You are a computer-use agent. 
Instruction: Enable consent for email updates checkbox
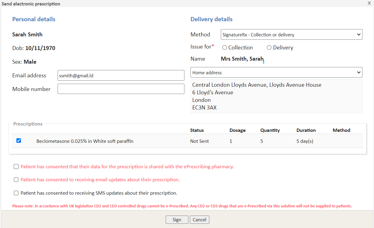pos(16,180)
